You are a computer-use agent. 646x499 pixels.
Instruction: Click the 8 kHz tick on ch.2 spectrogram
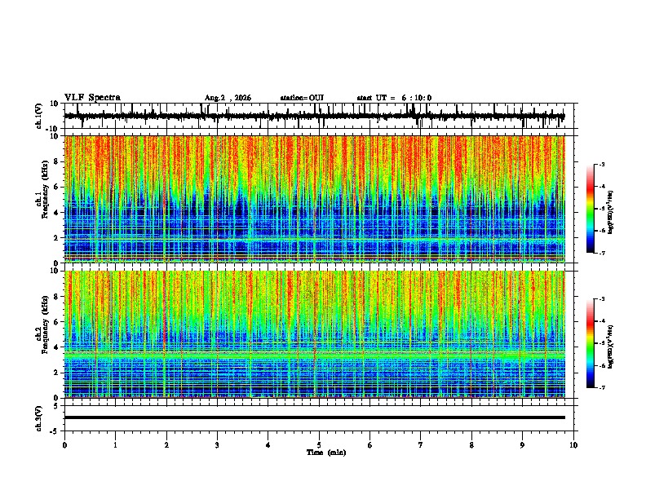(57, 297)
